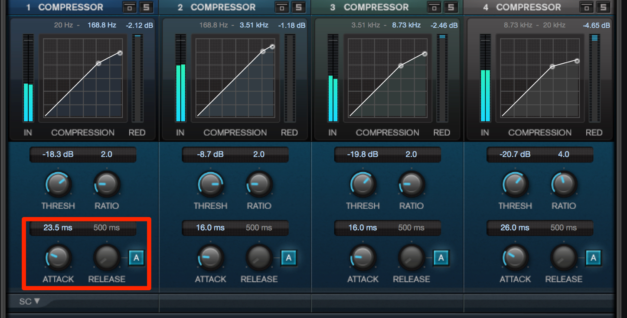Click compressor 3 THRESH knob
The width and height of the screenshot is (627, 318).
pyautogui.click(x=363, y=184)
